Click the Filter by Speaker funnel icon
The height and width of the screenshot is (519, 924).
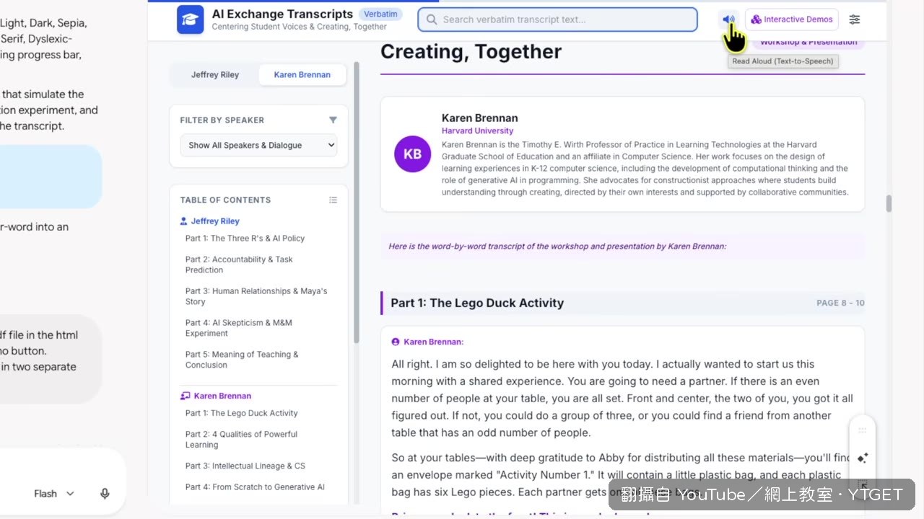click(x=333, y=120)
